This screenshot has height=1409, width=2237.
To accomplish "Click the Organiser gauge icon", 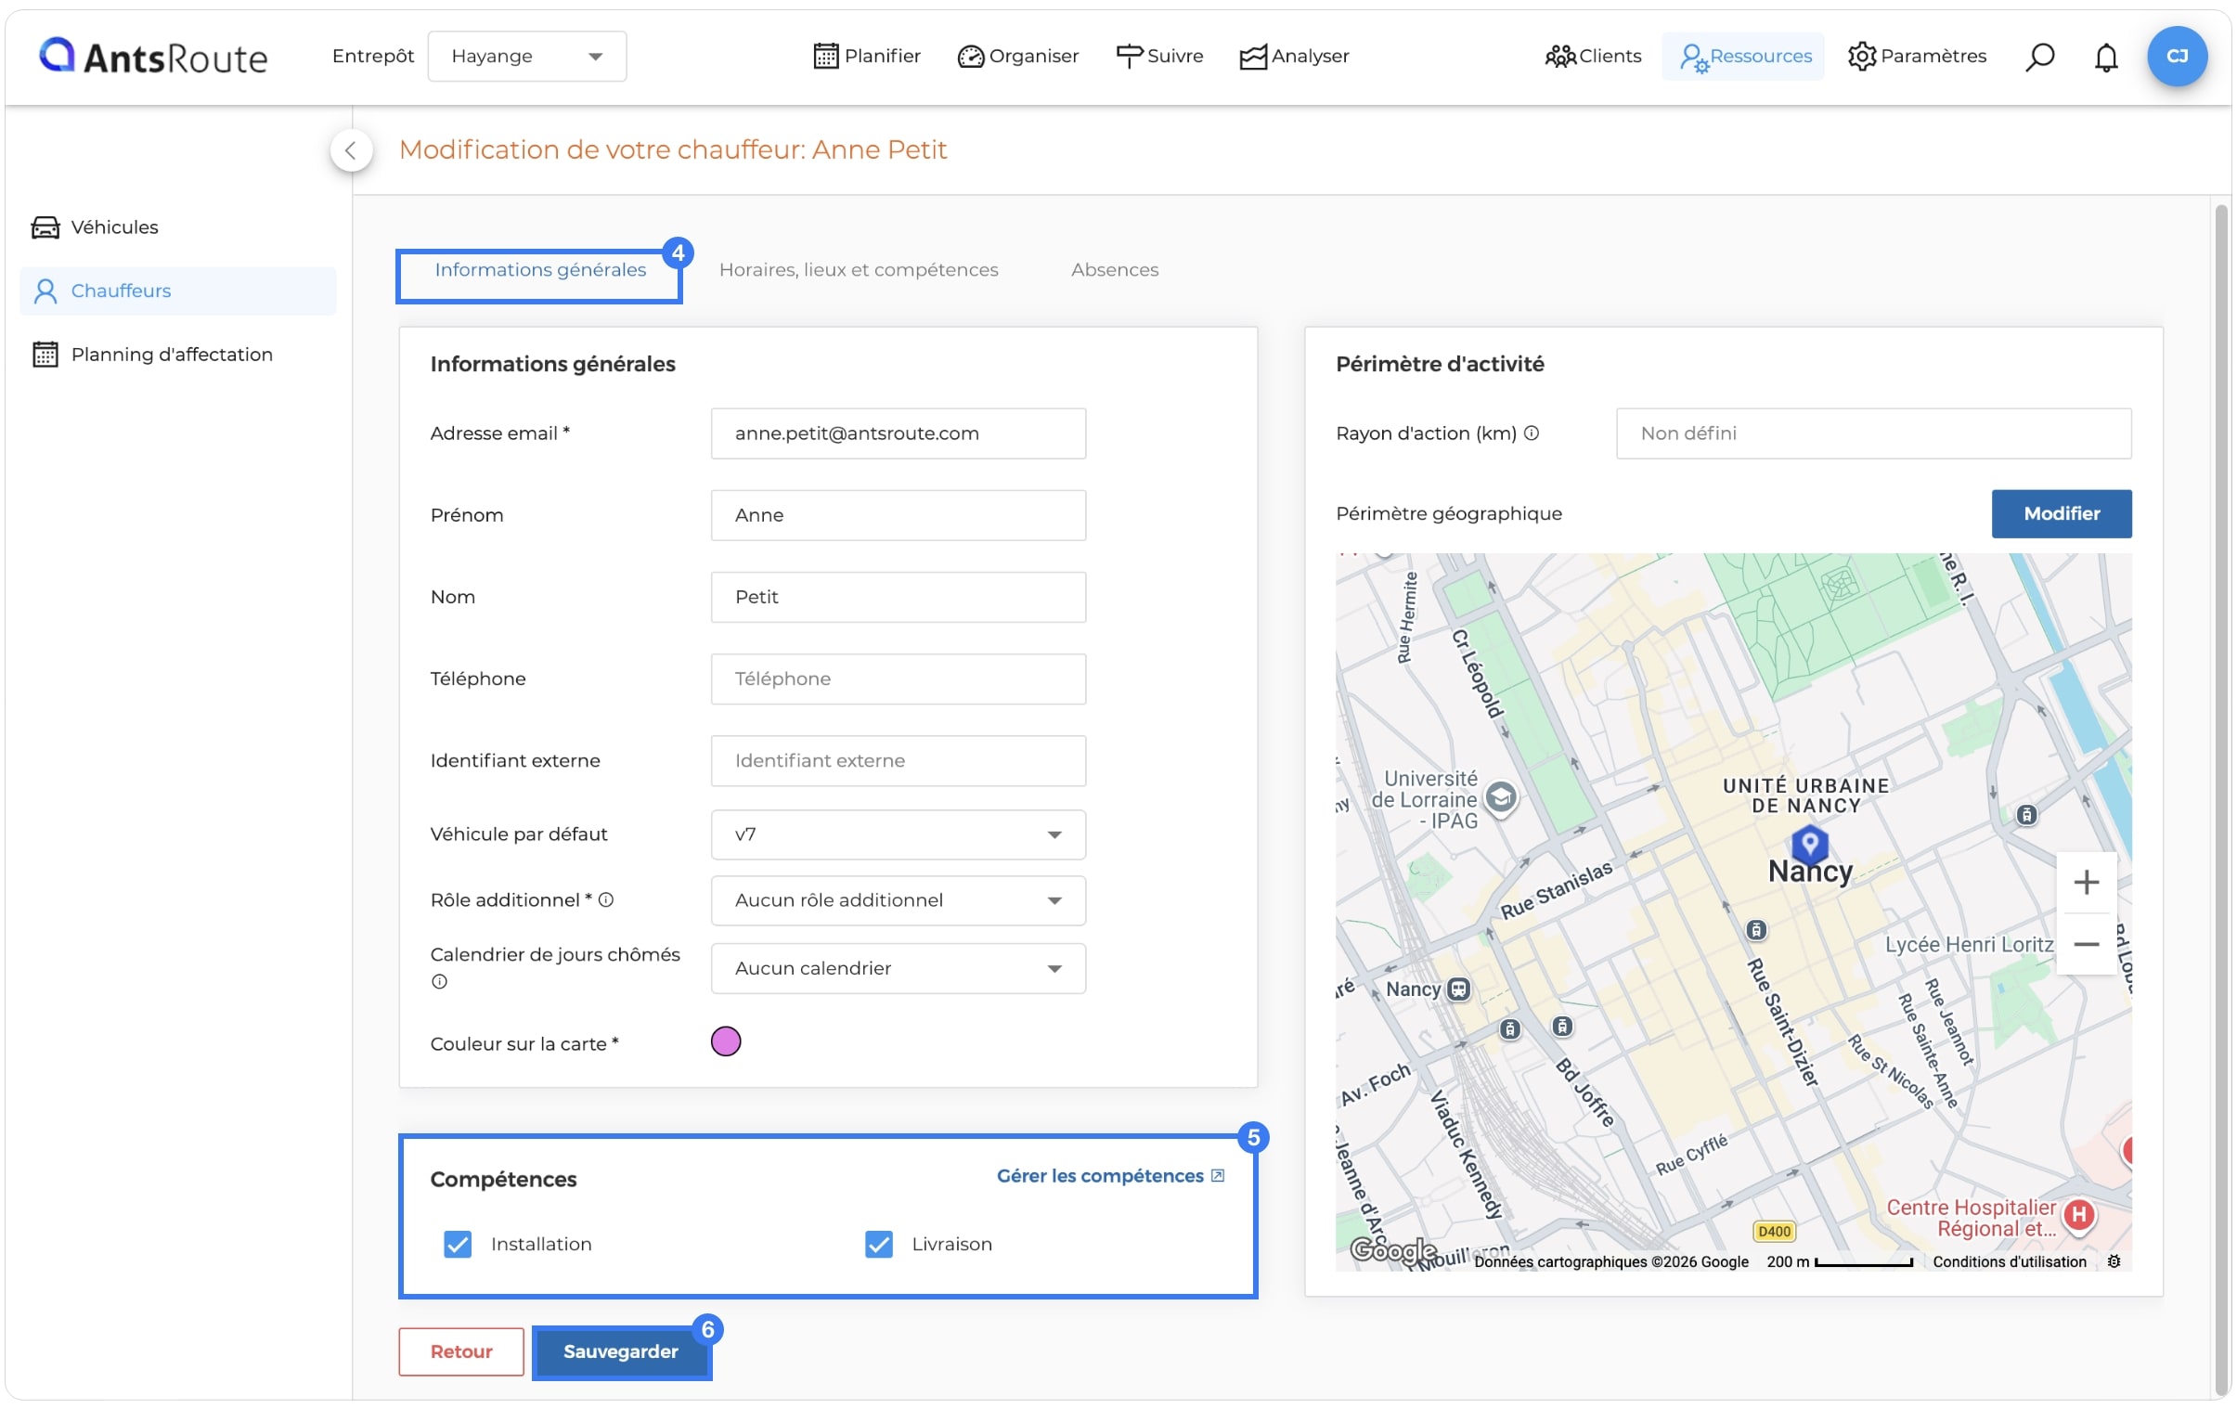I will point(970,57).
